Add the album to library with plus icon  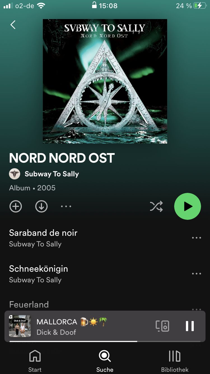(x=16, y=206)
